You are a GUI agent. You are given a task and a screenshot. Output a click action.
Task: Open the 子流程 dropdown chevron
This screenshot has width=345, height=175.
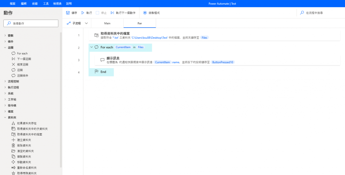coord(87,23)
